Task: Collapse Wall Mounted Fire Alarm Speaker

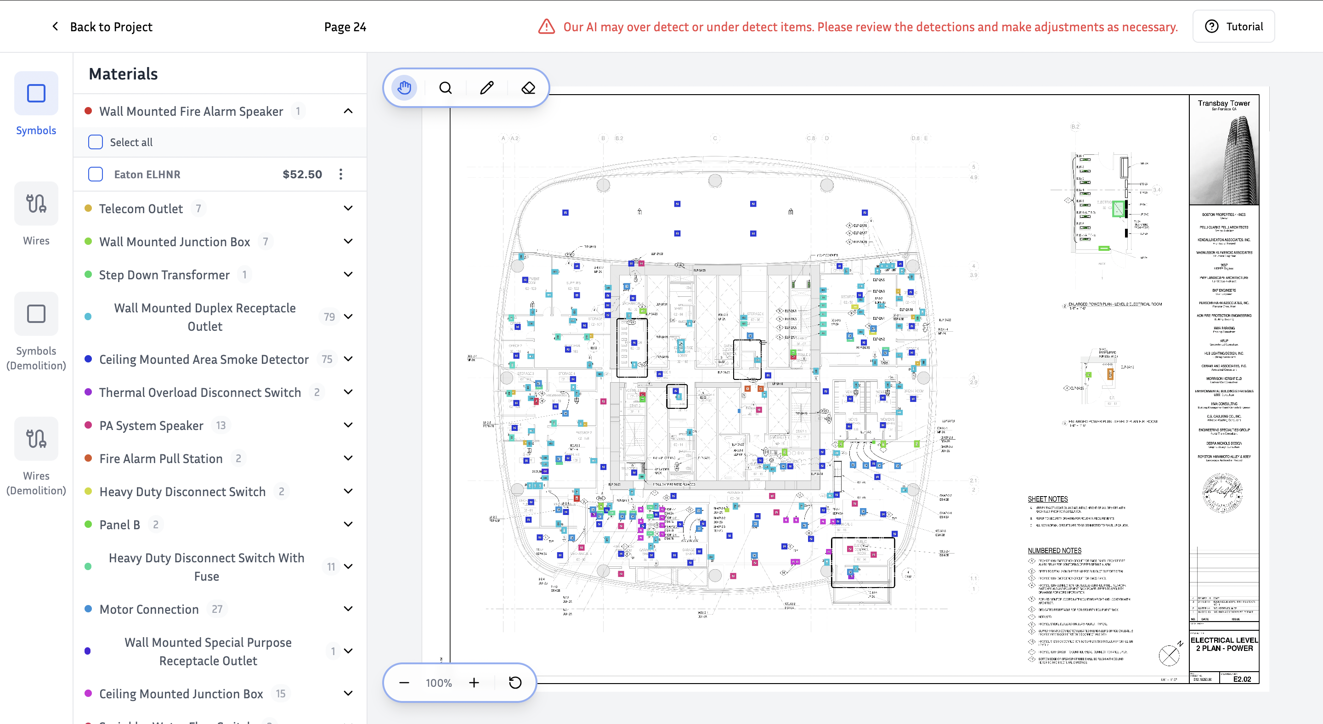Action: (348, 111)
